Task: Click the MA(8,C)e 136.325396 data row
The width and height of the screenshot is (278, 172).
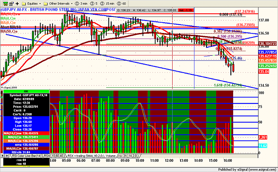Action: pyautogui.click(x=26, y=141)
